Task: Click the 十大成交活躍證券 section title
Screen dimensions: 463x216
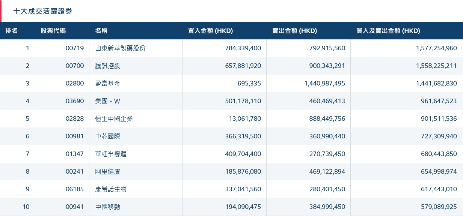Action: click(43, 11)
